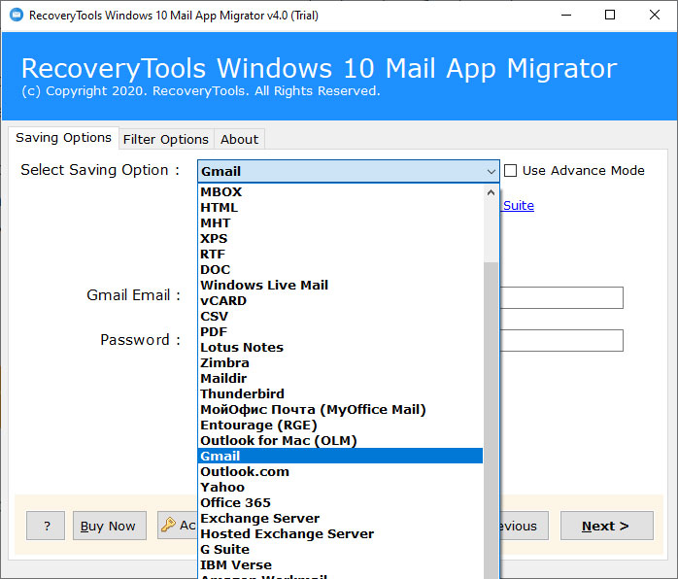Viewport: 678px width, 579px height.
Task: Click the dropdown list scrollbar thumb
Action: click(x=491, y=420)
